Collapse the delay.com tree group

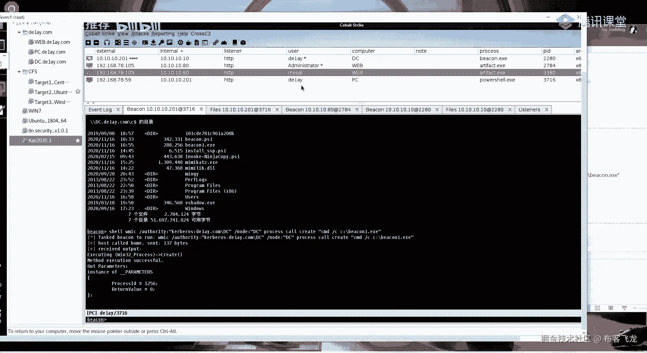tap(19, 32)
